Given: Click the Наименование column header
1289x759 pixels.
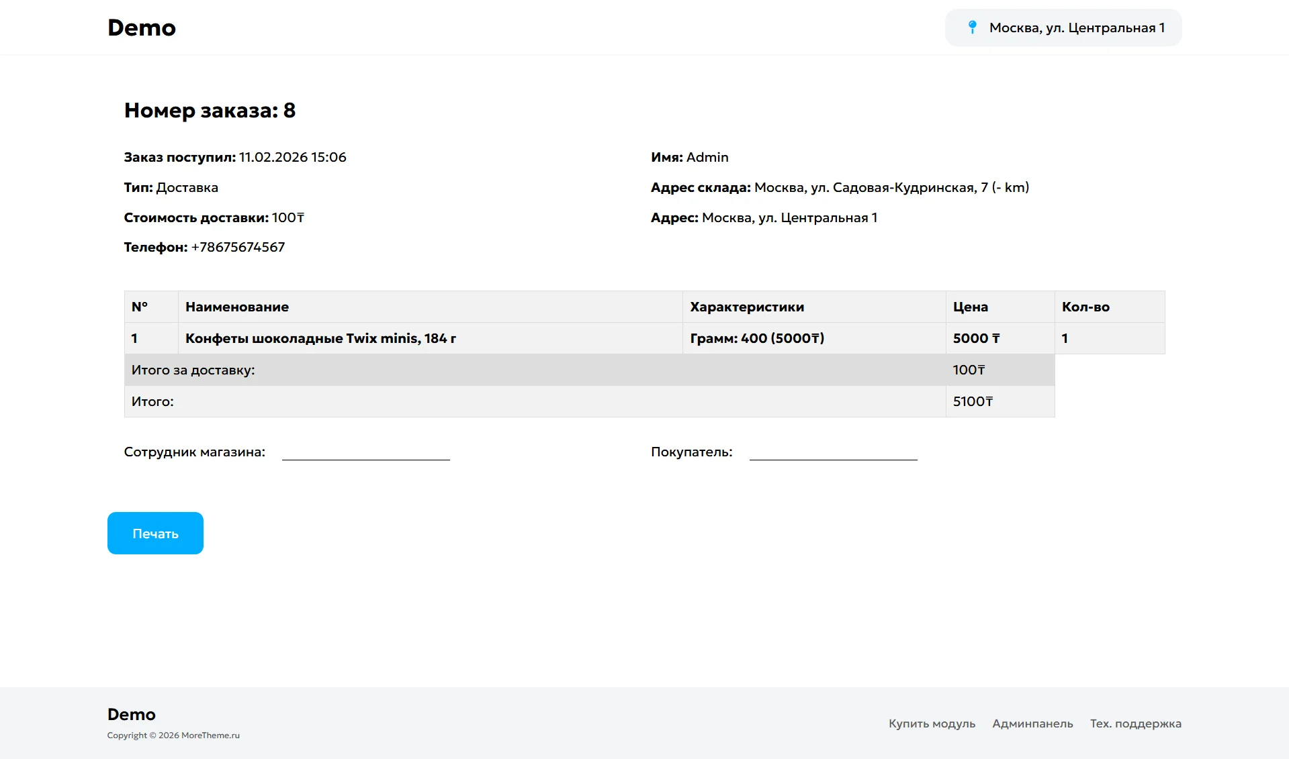Looking at the screenshot, I should click(x=237, y=307).
